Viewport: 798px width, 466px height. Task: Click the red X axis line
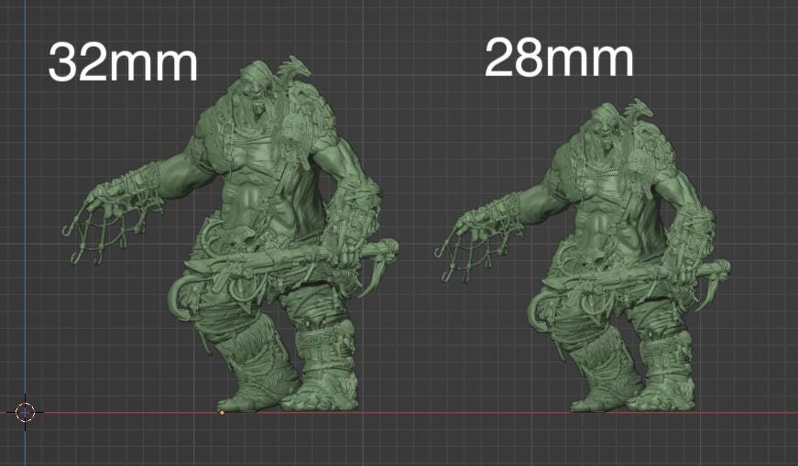pyautogui.click(x=458, y=413)
